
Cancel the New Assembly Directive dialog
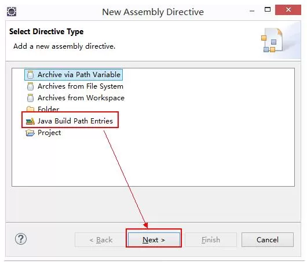pos(268,239)
